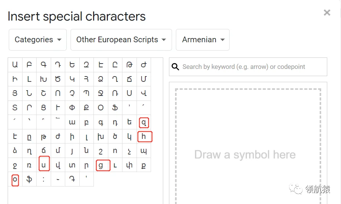Insert Armenian capital letter To Թ
Screen dimensions: 341x204
tap(129, 65)
